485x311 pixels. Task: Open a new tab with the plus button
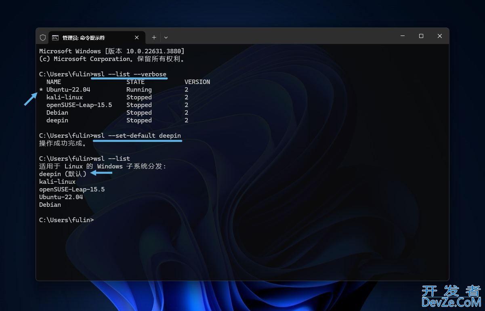154,38
